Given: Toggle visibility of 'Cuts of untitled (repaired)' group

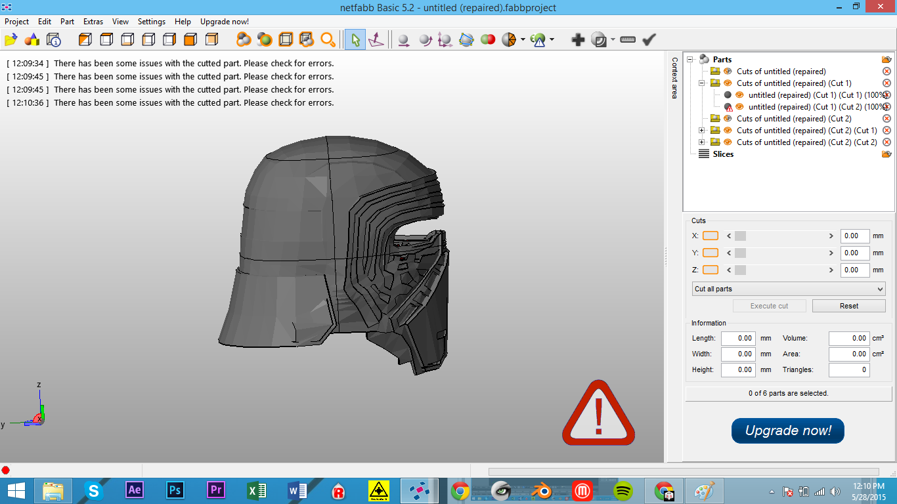Looking at the screenshot, I should click(x=728, y=72).
